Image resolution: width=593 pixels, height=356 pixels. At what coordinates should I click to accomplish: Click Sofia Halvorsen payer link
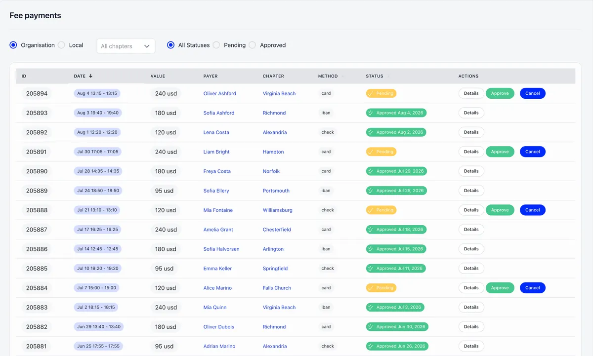(x=221, y=249)
